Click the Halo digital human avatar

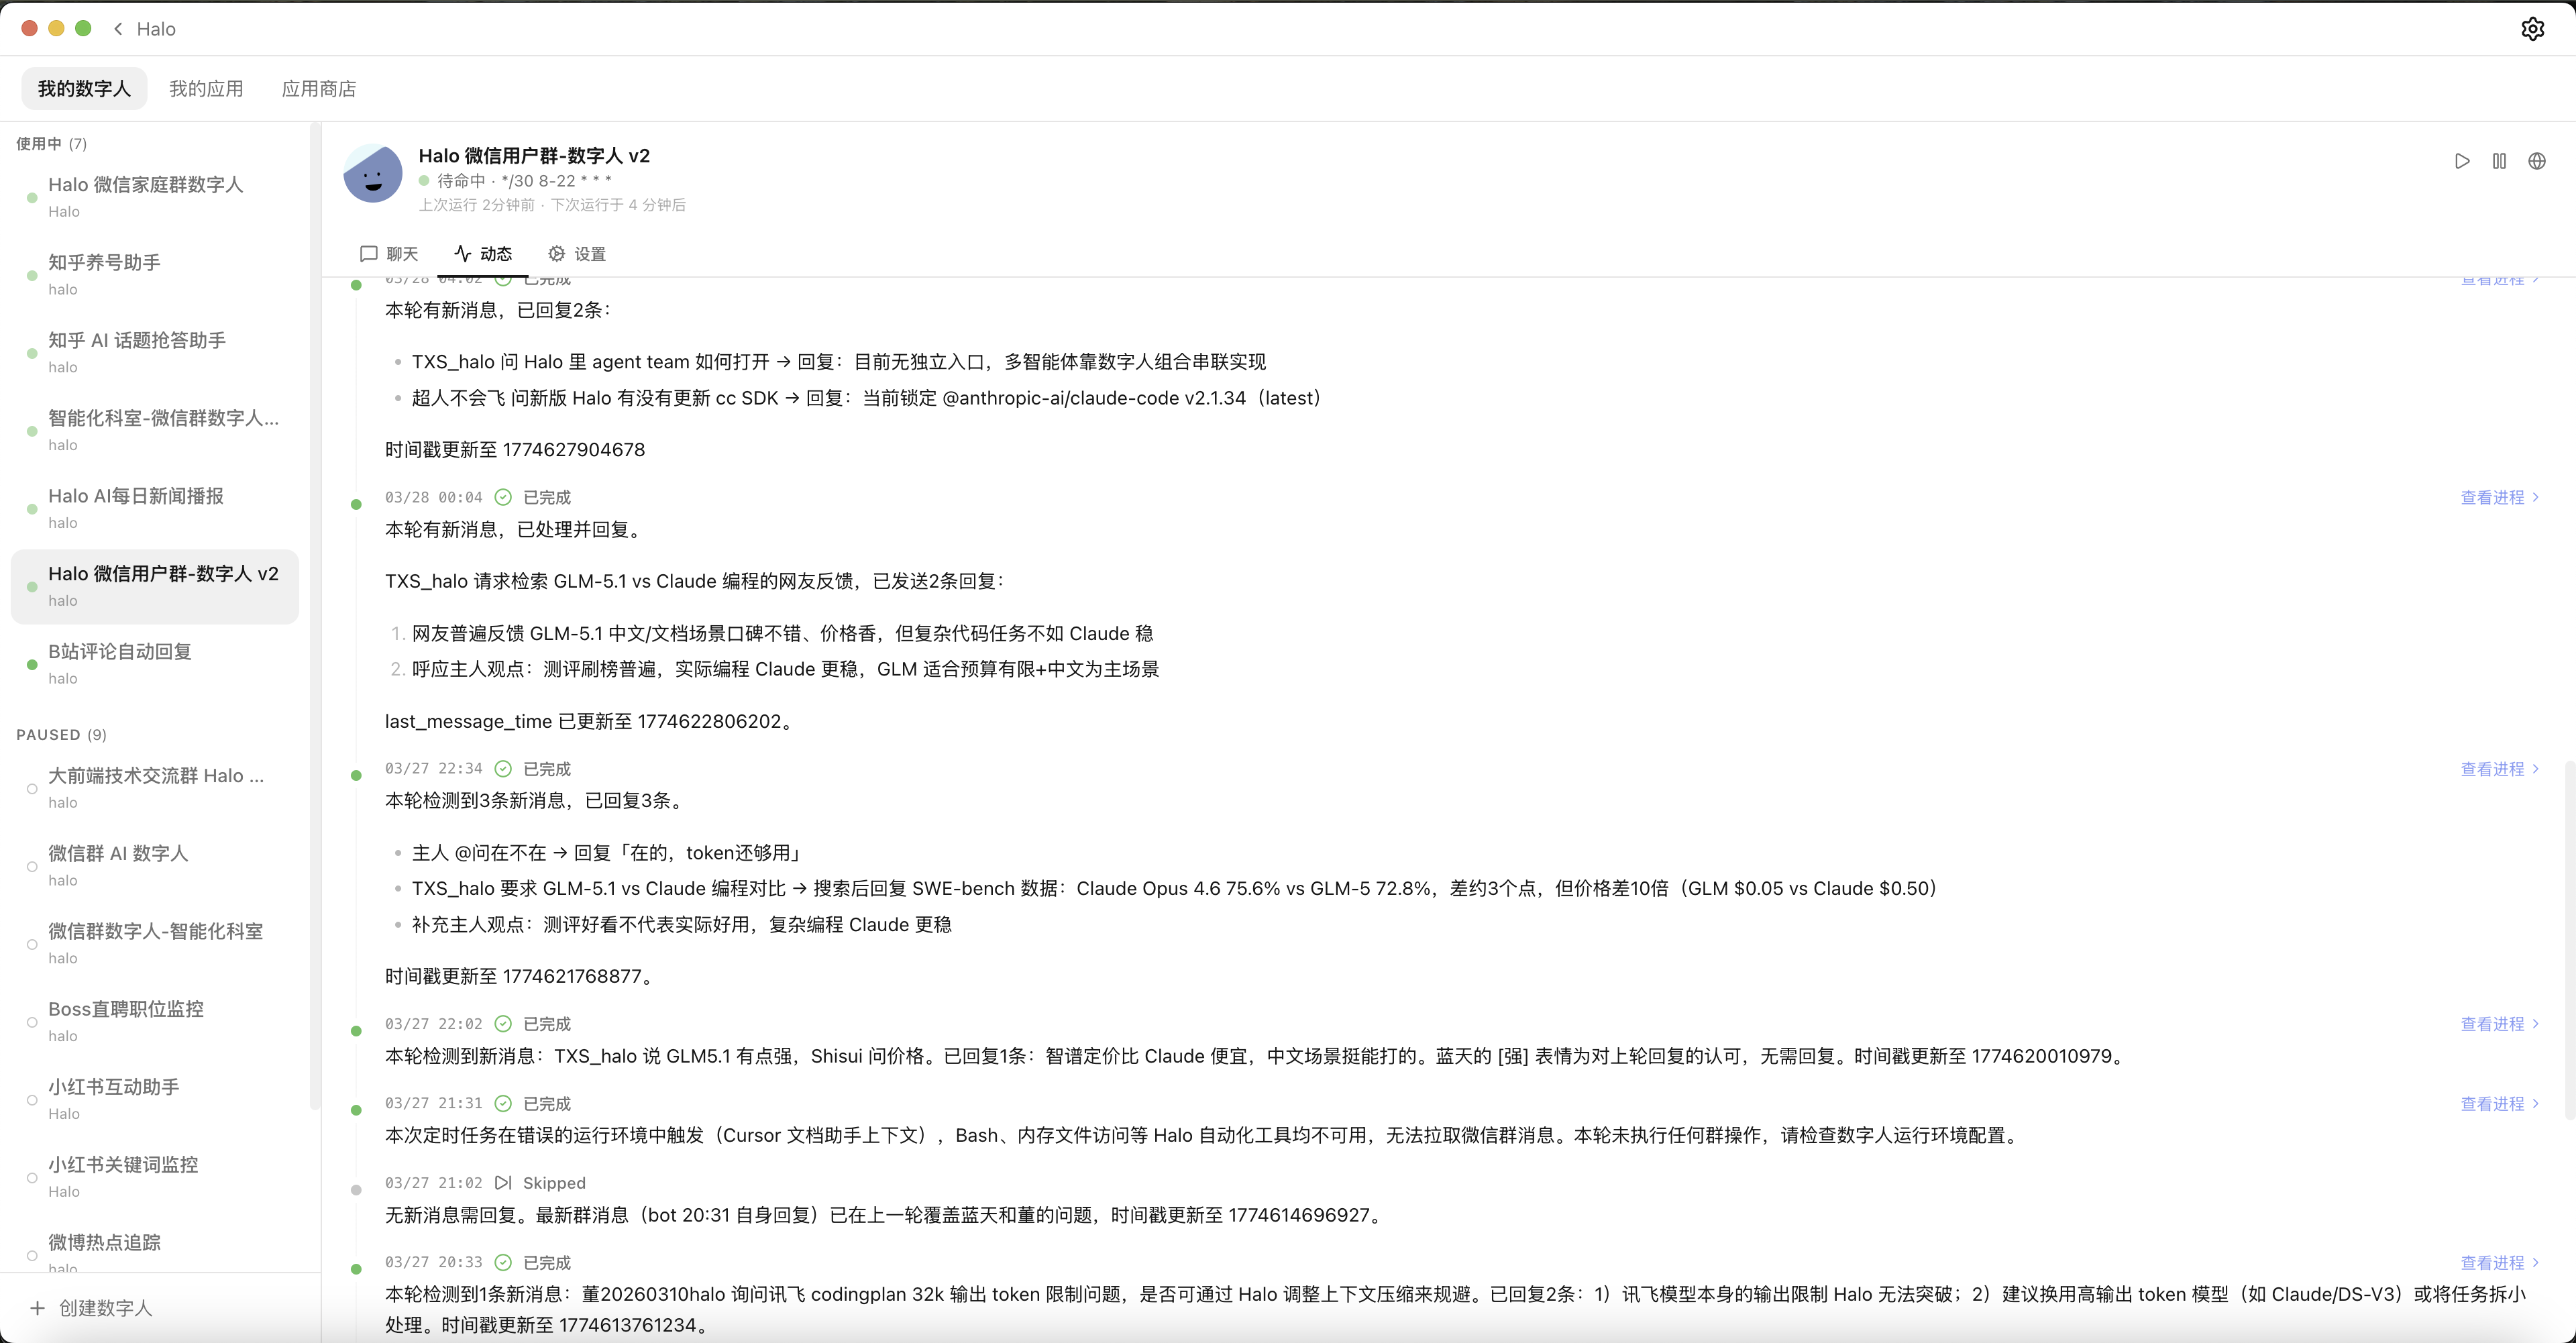coord(373,174)
